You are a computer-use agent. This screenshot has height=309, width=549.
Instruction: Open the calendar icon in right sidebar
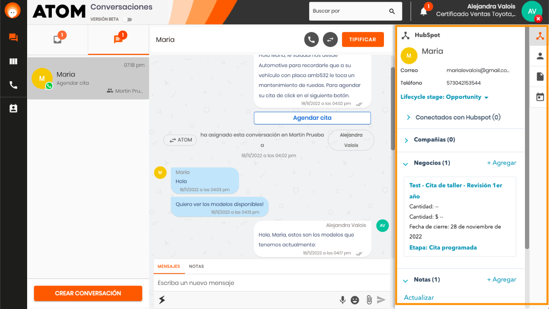coord(539,97)
